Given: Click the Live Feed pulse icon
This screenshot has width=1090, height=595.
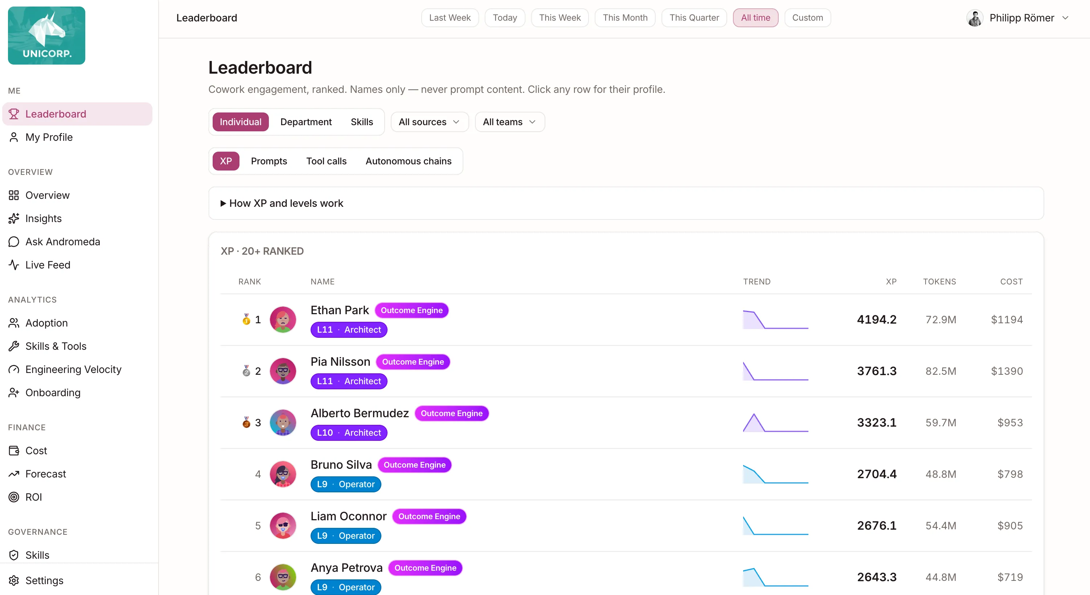Looking at the screenshot, I should tap(14, 265).
